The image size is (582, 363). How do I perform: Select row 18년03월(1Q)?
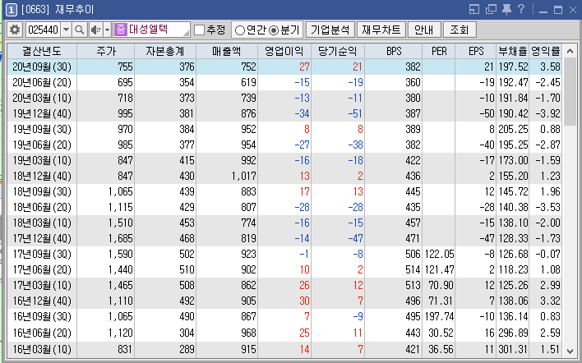pos(284,223)
